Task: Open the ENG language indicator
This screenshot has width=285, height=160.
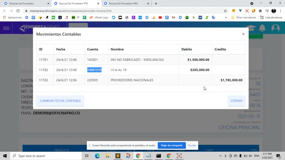Action: click(x=256, y=156)
